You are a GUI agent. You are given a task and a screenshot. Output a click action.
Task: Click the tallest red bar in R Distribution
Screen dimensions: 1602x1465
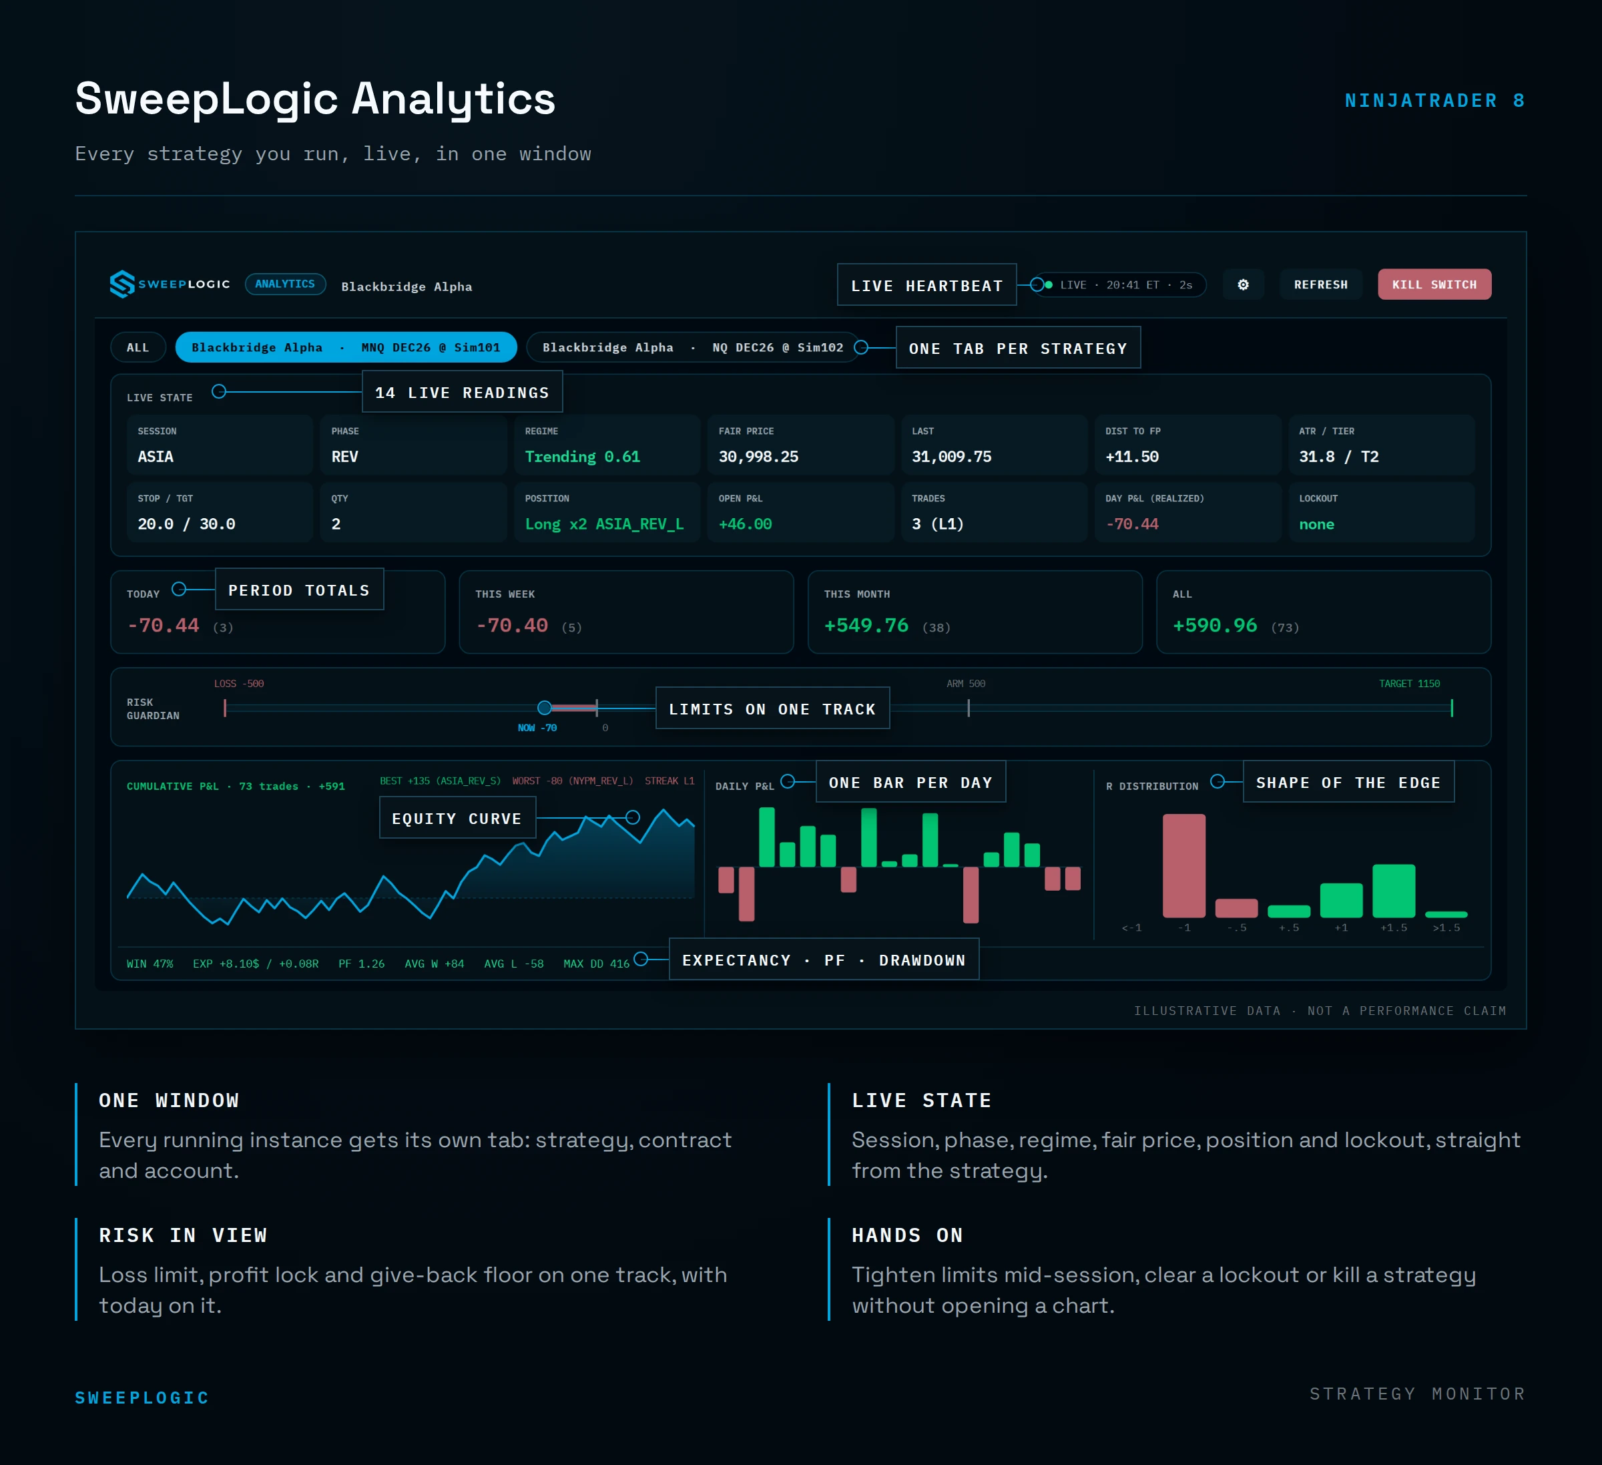click(1183, 865)
